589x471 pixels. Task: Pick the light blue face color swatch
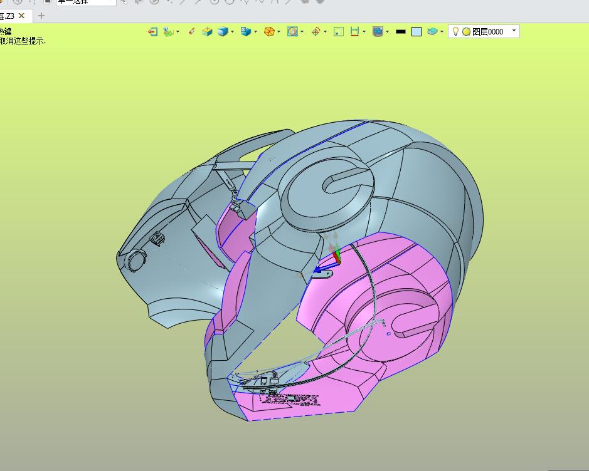(x=417, y=32)
